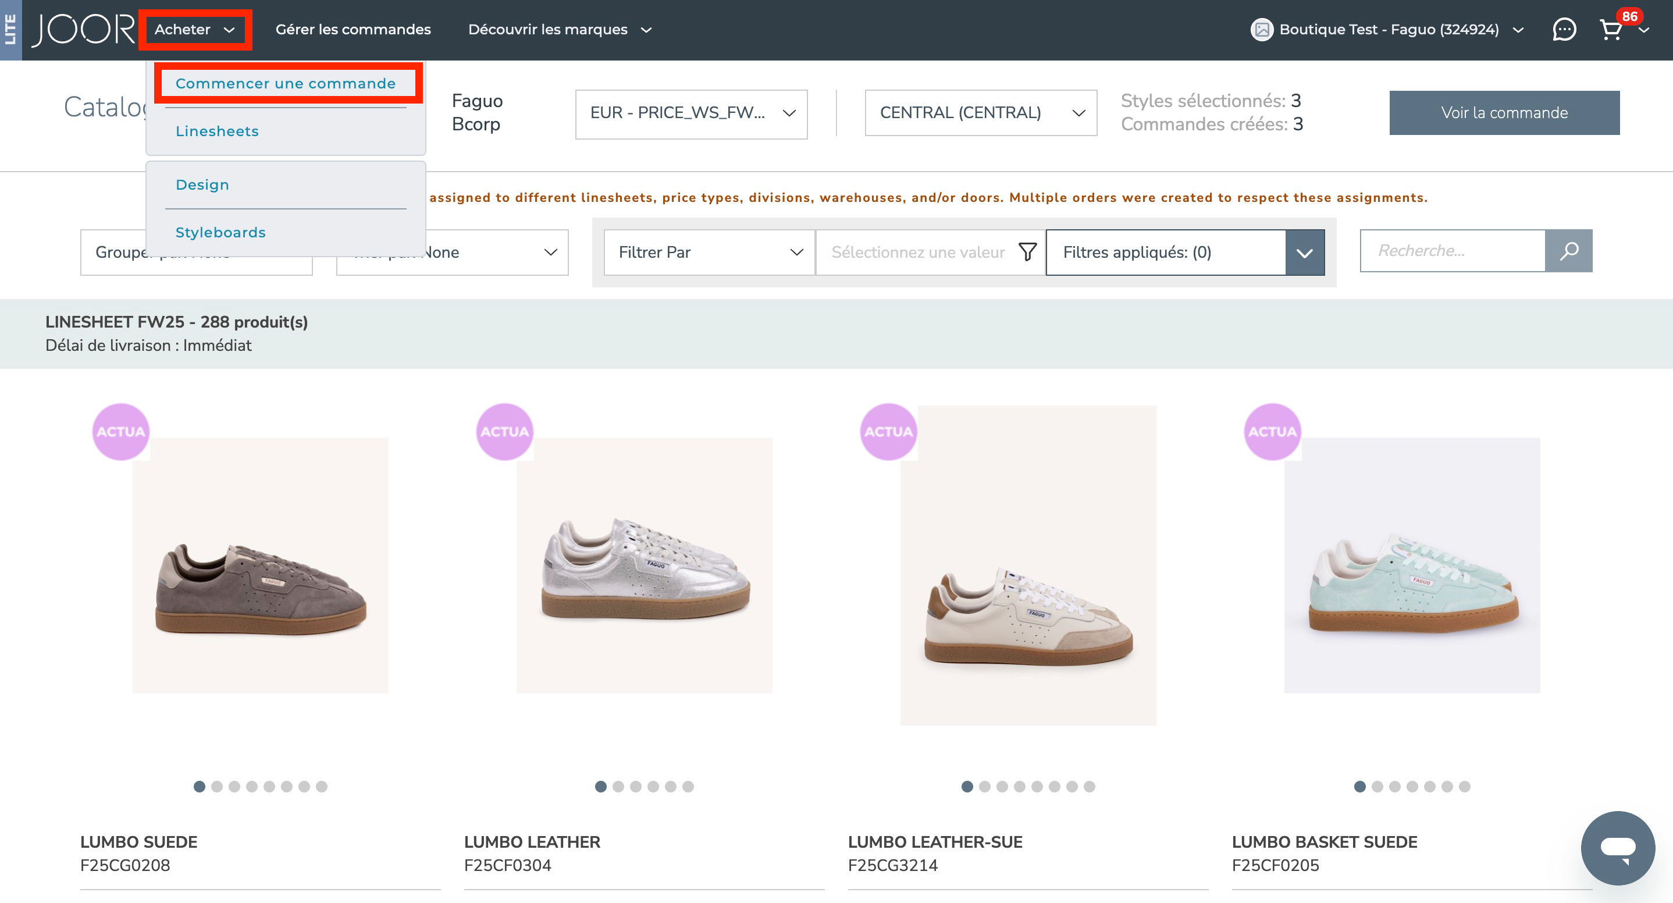Select Commencer une commande menu item
The height and width of the screenshot is (903, 1673).
[285, 84]
